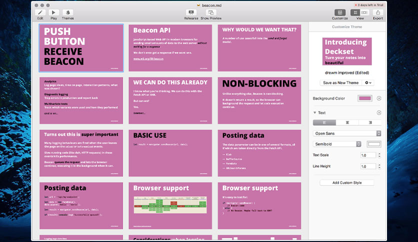
Task: Select the Beacon API slide
Action: 170,48
